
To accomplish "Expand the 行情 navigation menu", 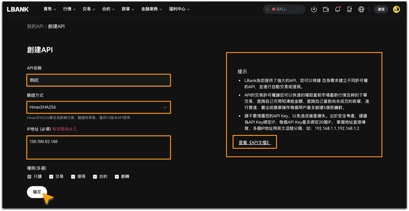I will [69, 9].
